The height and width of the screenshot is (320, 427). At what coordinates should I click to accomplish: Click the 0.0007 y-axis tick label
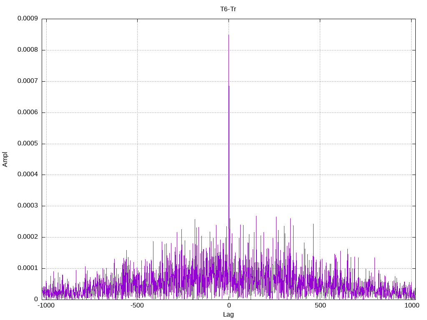tap(28, 81)
